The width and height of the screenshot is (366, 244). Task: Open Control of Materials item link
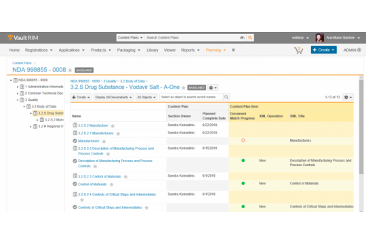92,184
